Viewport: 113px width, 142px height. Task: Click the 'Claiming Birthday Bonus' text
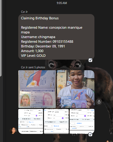tap(40, 18)
